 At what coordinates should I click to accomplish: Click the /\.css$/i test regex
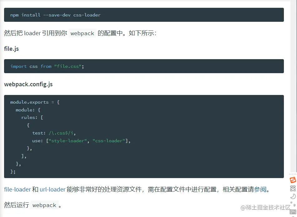pos(62,133)
